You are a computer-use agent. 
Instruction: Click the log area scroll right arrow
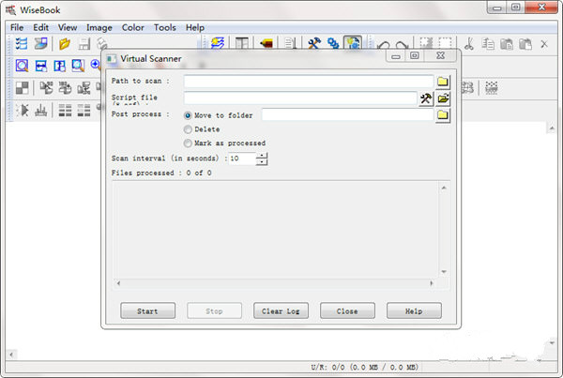point(432,283)
